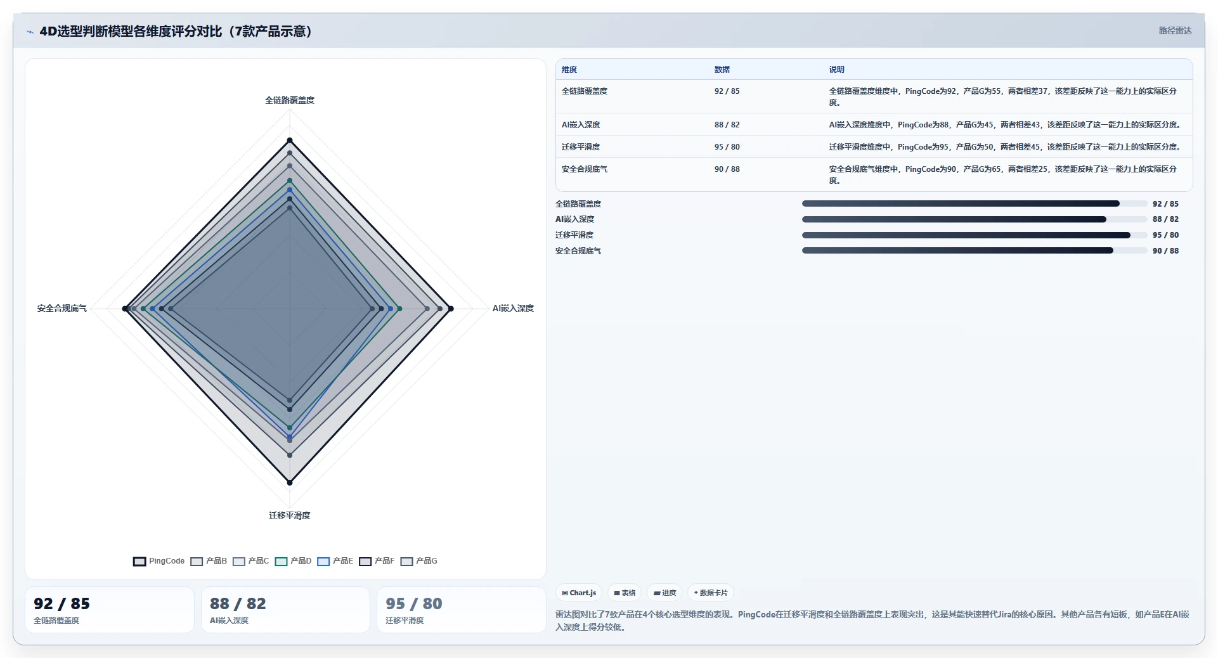Screen dimensions: 1218x658
Task: Toggle the green 产品D legend item
Action: (x=293, y=561)
